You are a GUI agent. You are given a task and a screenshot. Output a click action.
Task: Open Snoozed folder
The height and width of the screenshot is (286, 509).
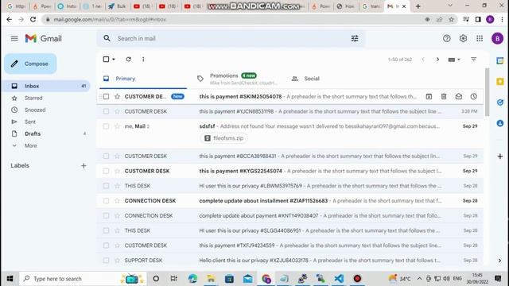point(47,110)
